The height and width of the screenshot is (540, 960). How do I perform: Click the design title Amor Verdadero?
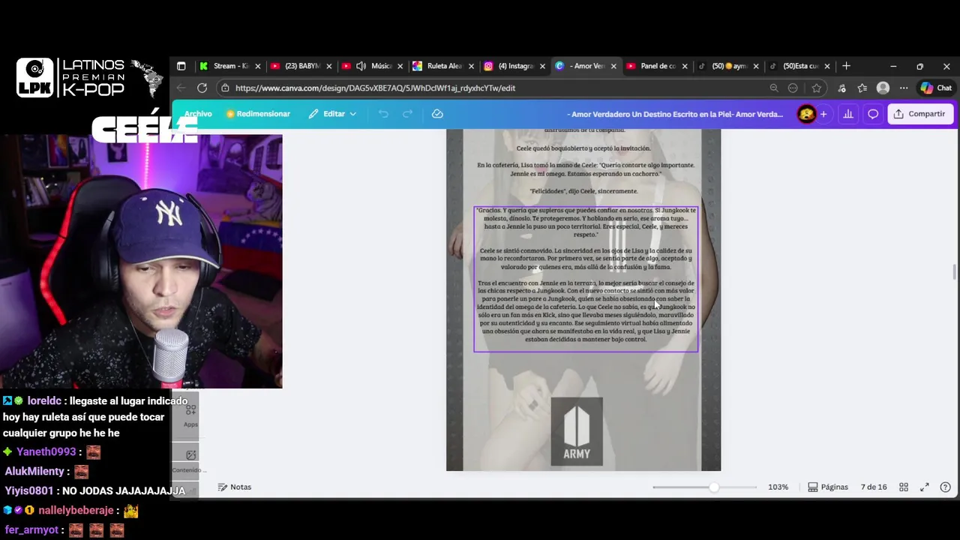[675, 114]
